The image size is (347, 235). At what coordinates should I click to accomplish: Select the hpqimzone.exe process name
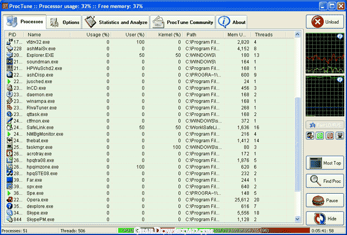[43, 167]
